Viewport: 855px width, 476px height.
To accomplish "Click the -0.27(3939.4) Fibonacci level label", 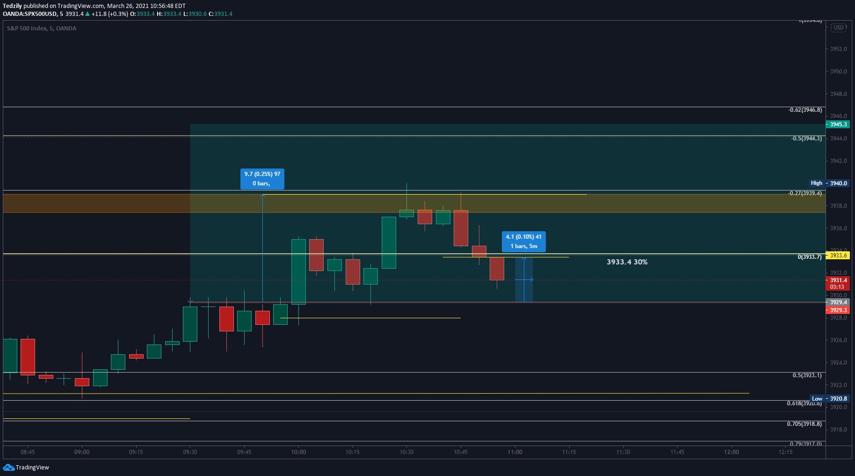I will click(x=805, y=193).
